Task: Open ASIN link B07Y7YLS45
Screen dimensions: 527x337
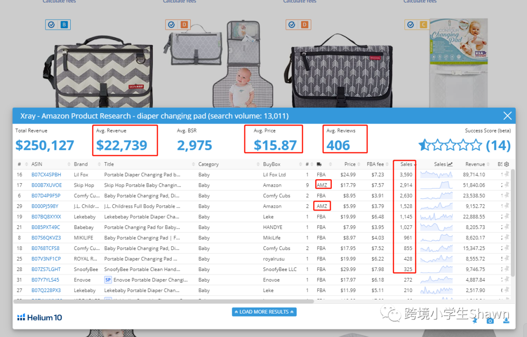Action: click(45, 280)
